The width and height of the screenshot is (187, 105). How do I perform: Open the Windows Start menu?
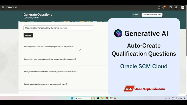pos(72,98)
